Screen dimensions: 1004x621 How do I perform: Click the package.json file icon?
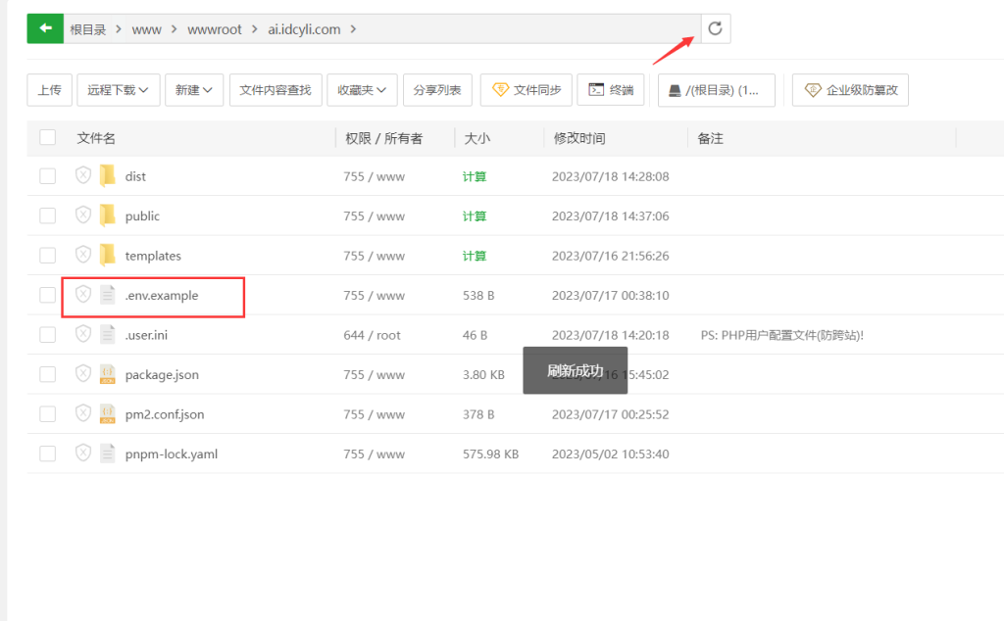[108, 374]
